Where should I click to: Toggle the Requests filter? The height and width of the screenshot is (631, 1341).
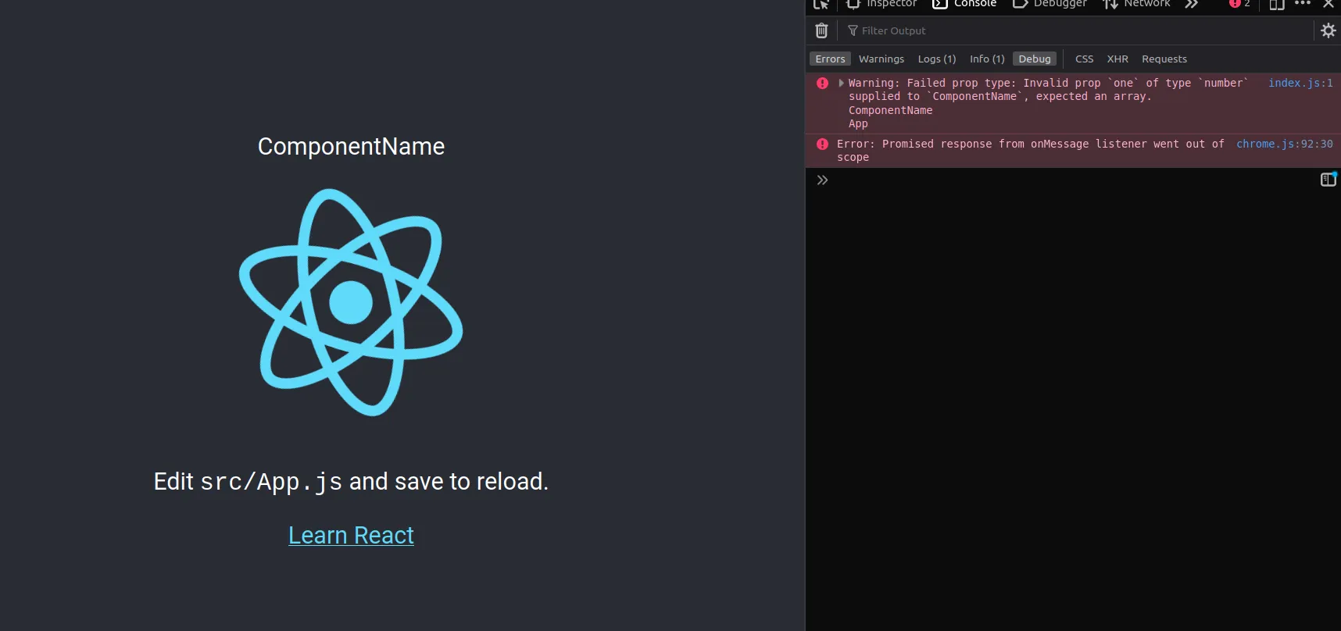tap(1164, 59)
